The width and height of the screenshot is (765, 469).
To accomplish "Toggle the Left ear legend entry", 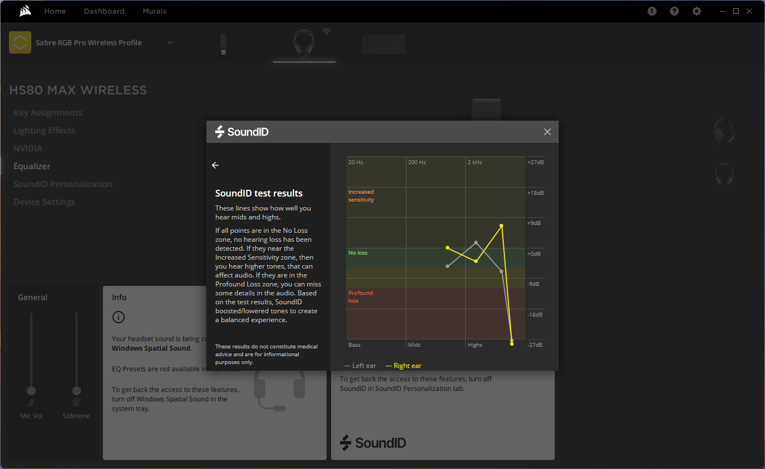I will tap(361, 366).
